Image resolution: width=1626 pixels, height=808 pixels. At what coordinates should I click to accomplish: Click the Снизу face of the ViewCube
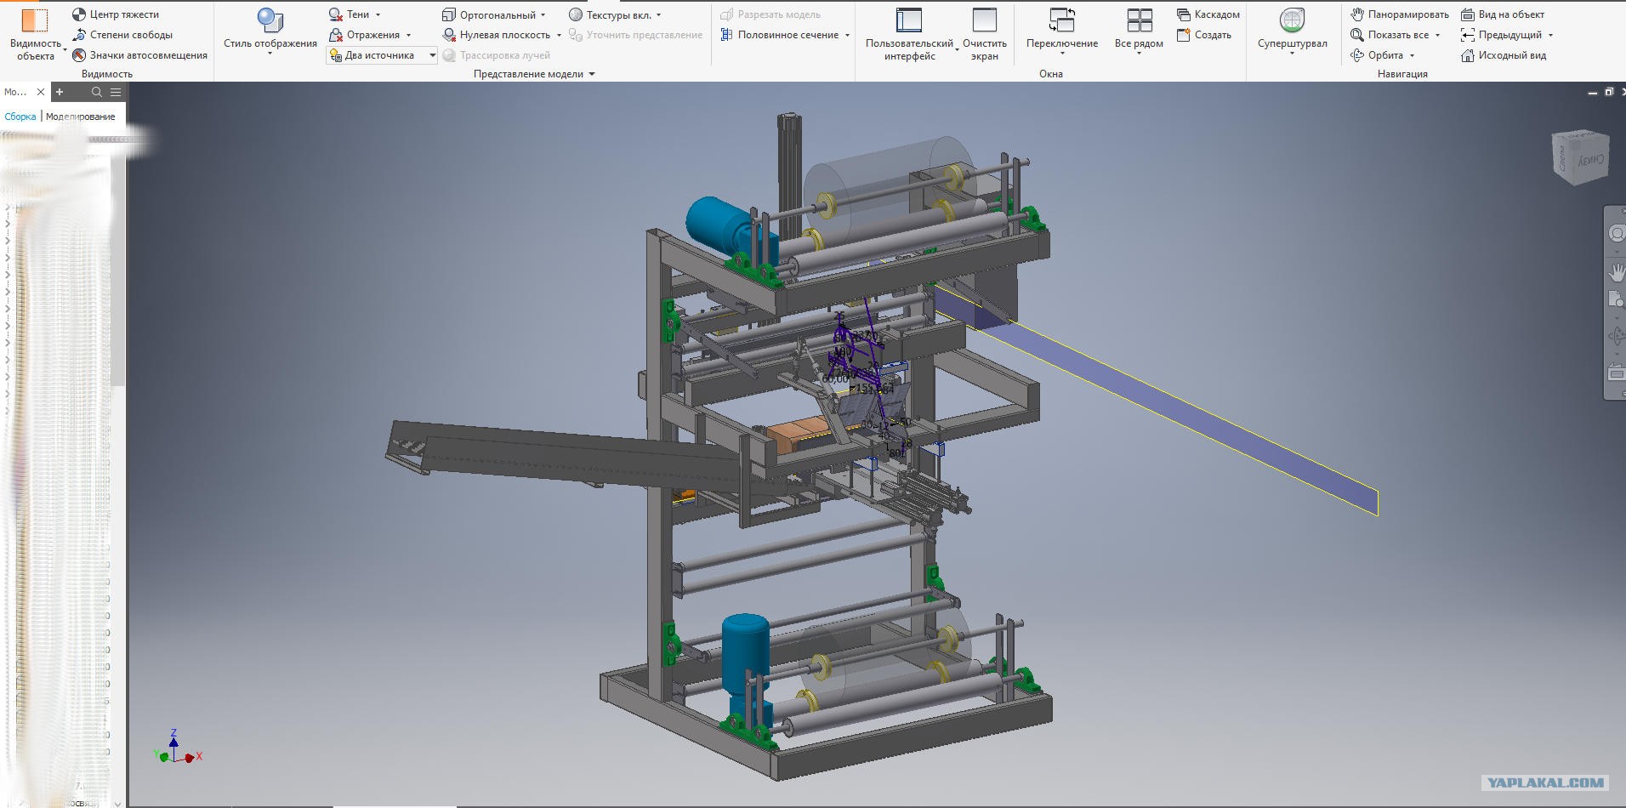point(1590,159)
